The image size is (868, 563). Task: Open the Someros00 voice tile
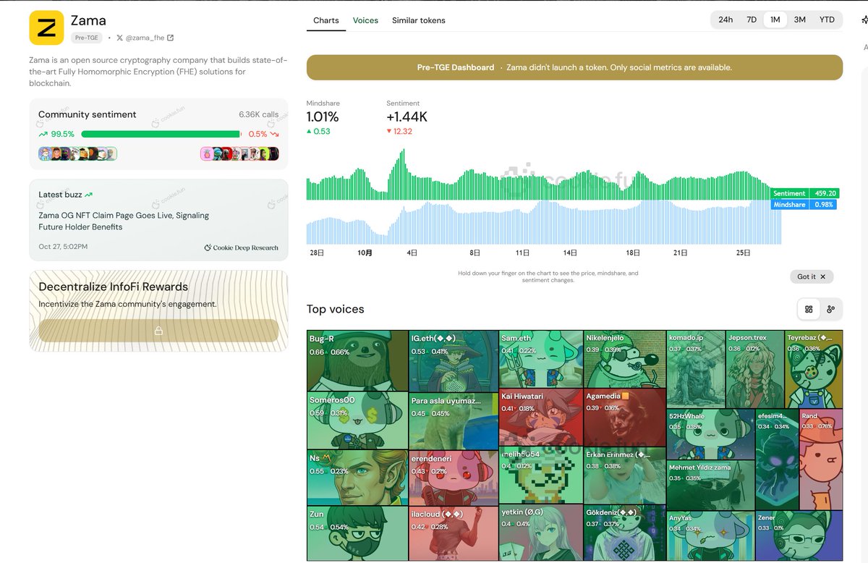point(357,420)
